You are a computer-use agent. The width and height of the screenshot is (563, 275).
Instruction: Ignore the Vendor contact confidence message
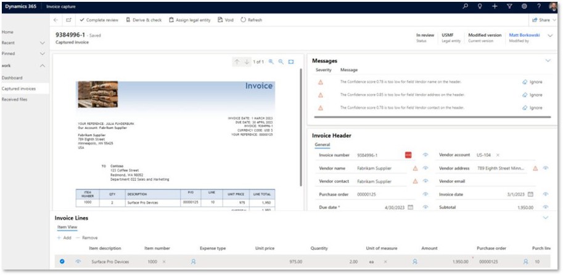click(x=532, y=108)
